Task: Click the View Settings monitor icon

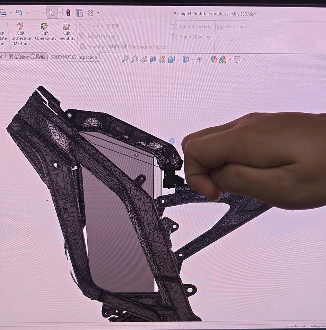Action: (x=237, y=60)
